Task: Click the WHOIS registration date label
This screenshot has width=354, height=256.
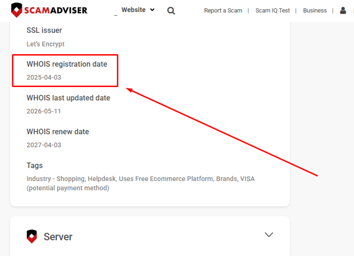Action: (67, 64)
